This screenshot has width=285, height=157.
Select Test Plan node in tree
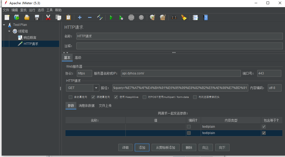20,25
